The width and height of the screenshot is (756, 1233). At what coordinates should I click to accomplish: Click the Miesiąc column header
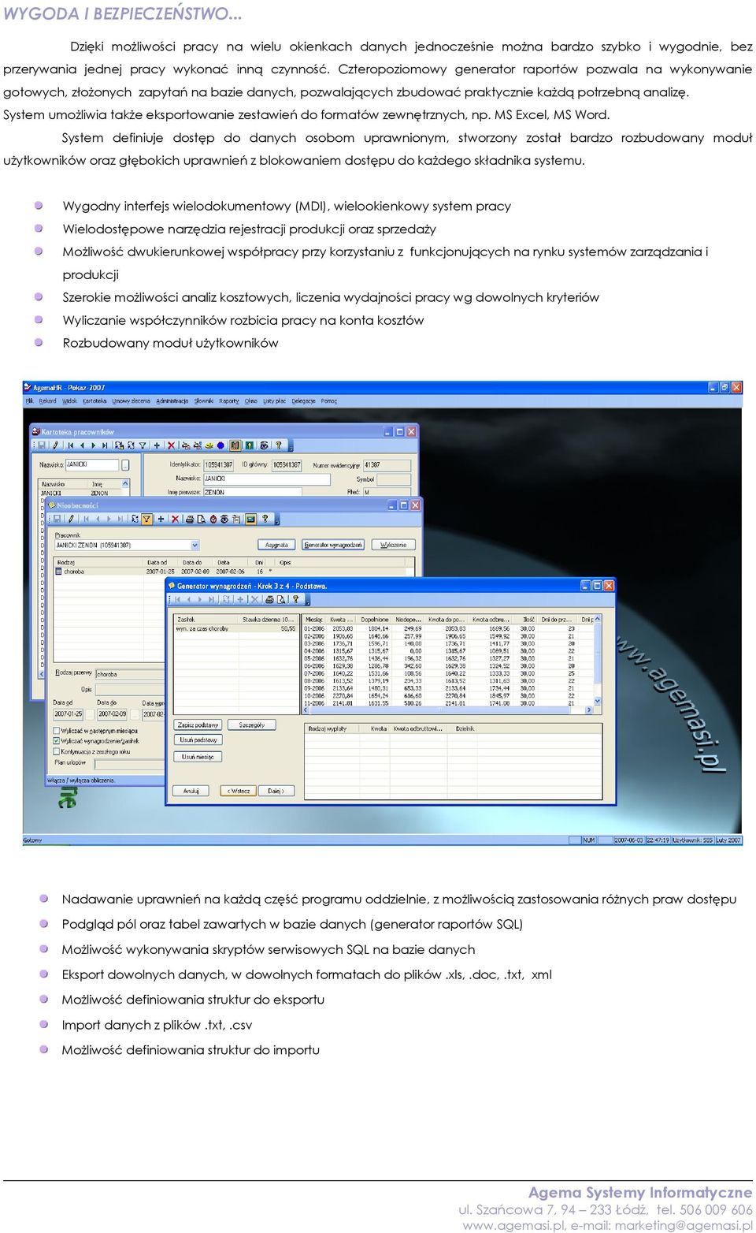(314, 620)
